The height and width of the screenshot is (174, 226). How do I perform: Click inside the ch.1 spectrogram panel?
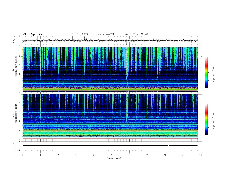click(x=110, y=69)
